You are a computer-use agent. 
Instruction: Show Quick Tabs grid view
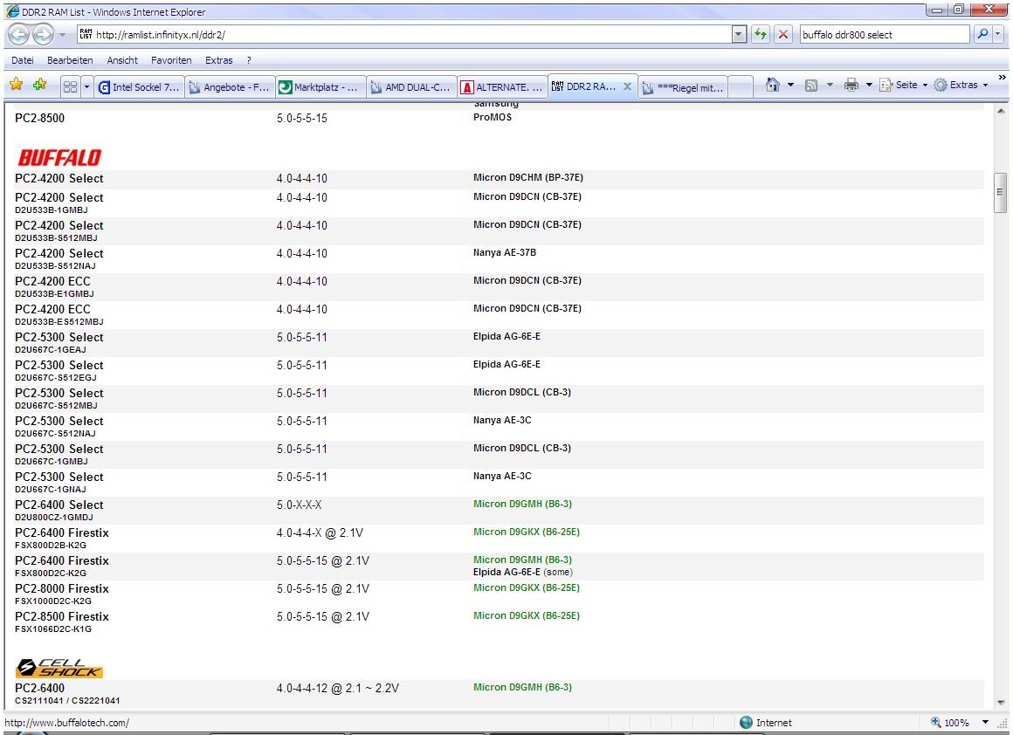71,86
